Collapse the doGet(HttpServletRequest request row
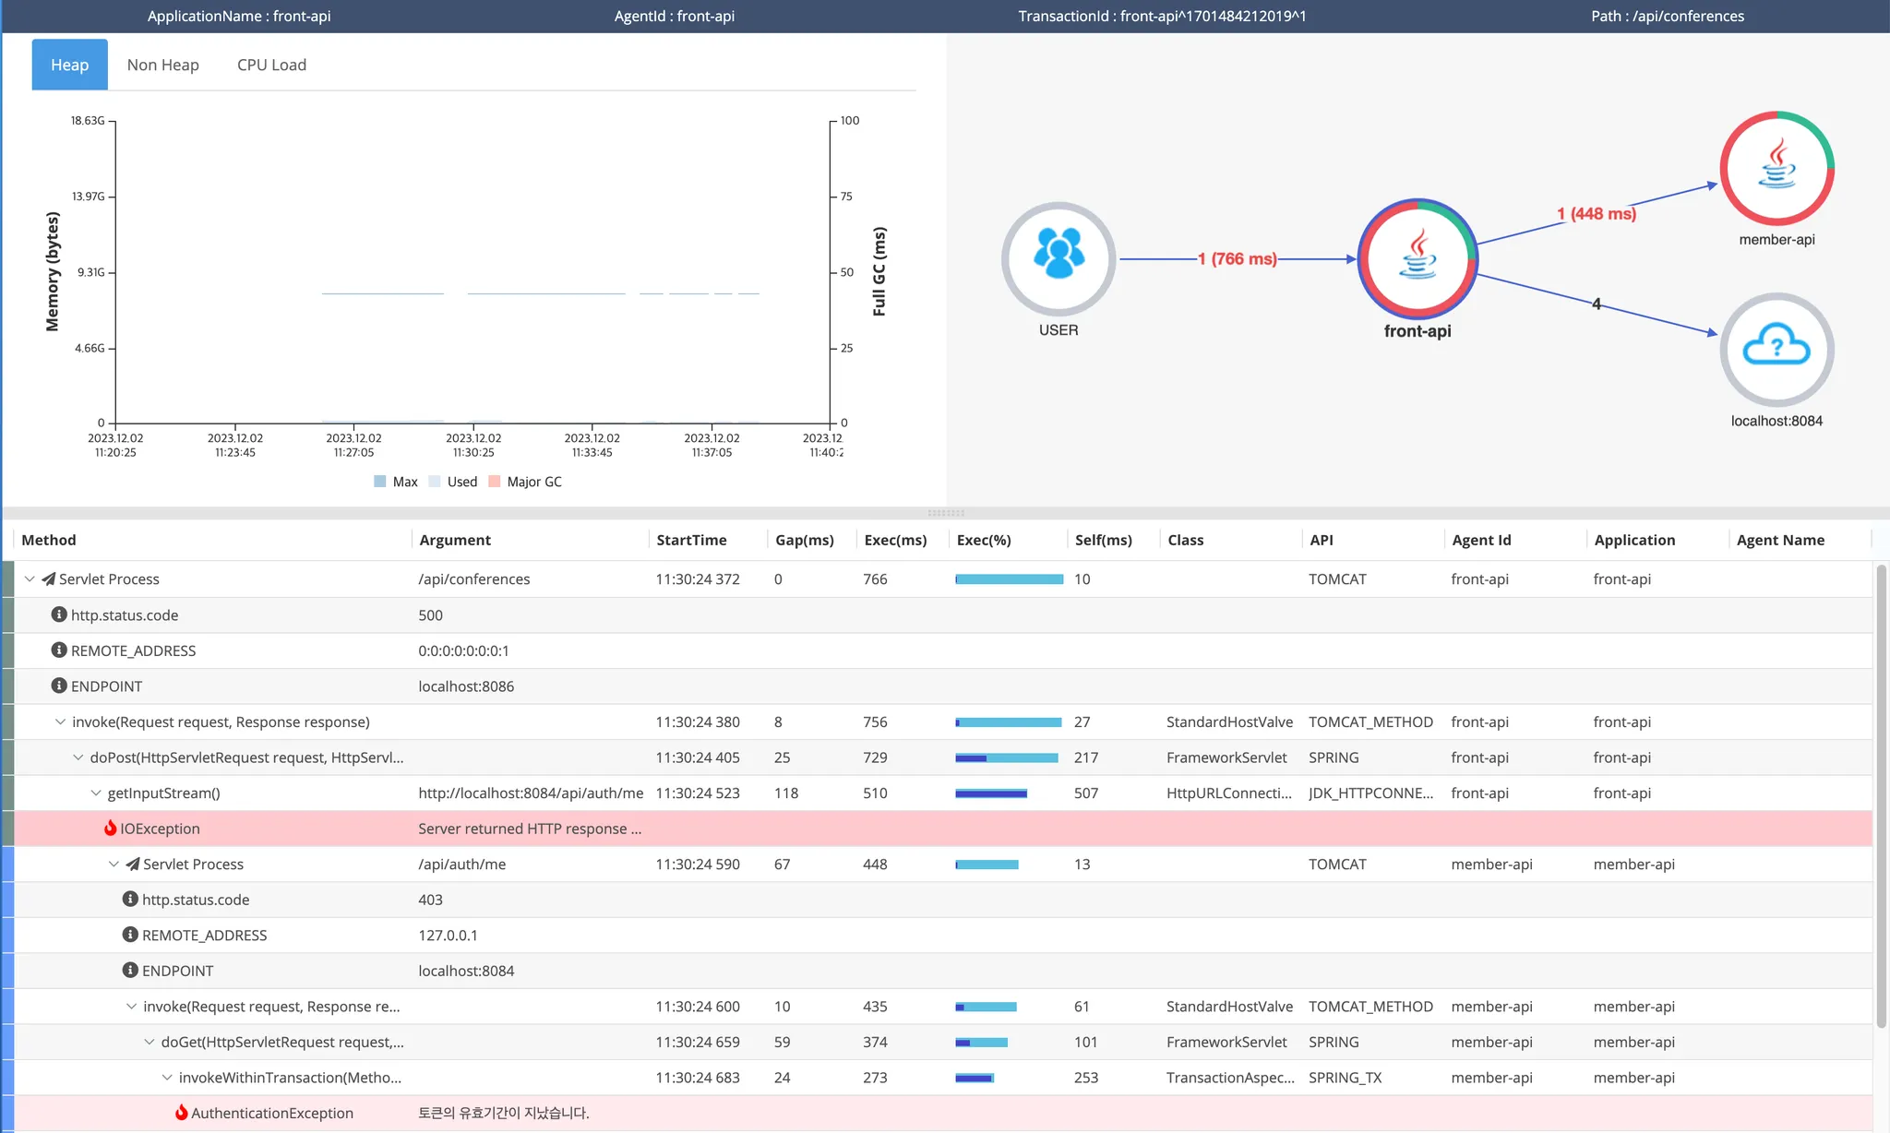The height and width of the screenshot is (1133, 1890). click(x=150, y=1043)
